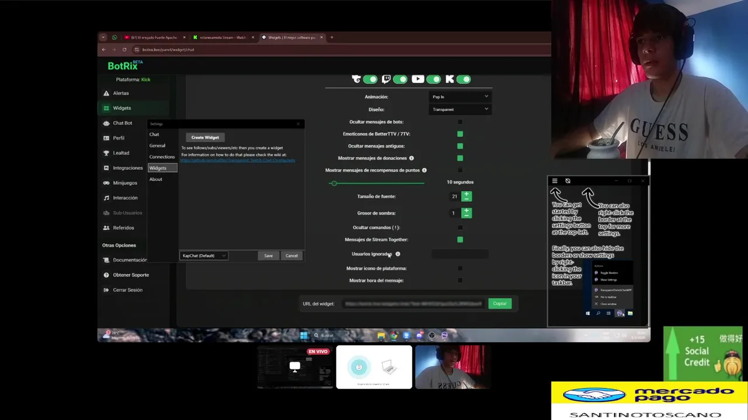This screenshot has width=748, height=420.
Task: Uncheck Emoticonos de BetterTTV / 7TV
Action: point(460,134)
